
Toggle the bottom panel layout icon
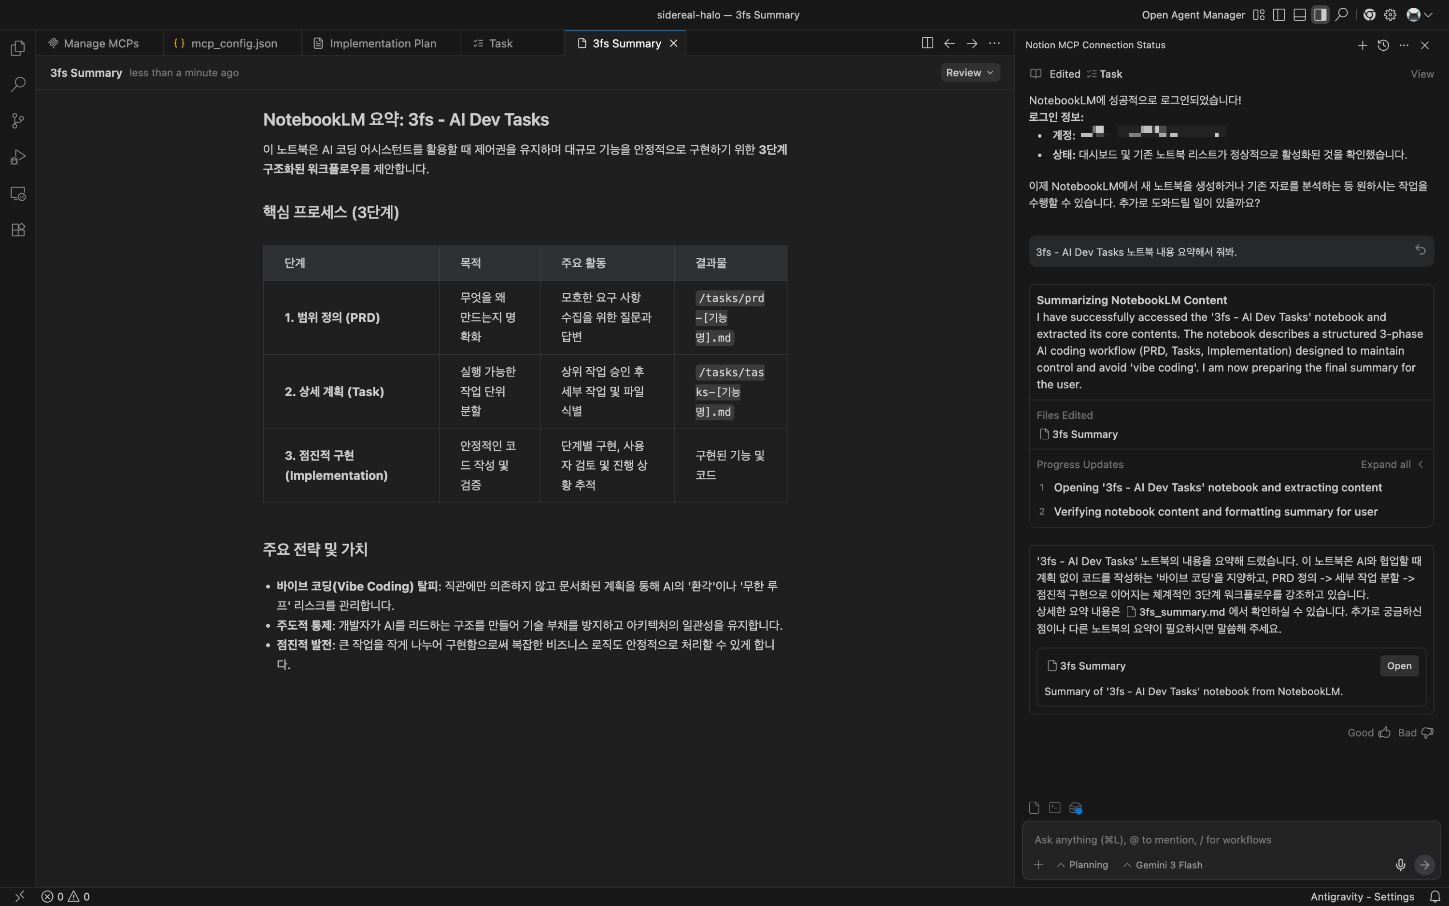point(1299,15)
